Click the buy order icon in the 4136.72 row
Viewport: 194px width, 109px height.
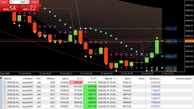click(5, 86)
